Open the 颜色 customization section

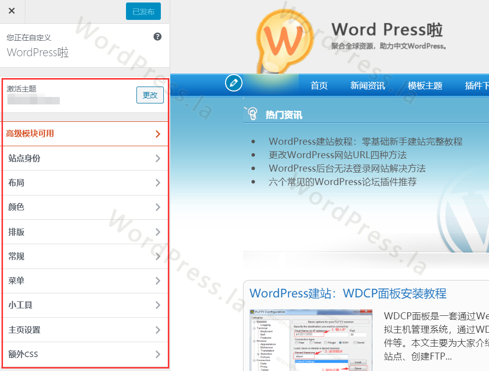85,207
